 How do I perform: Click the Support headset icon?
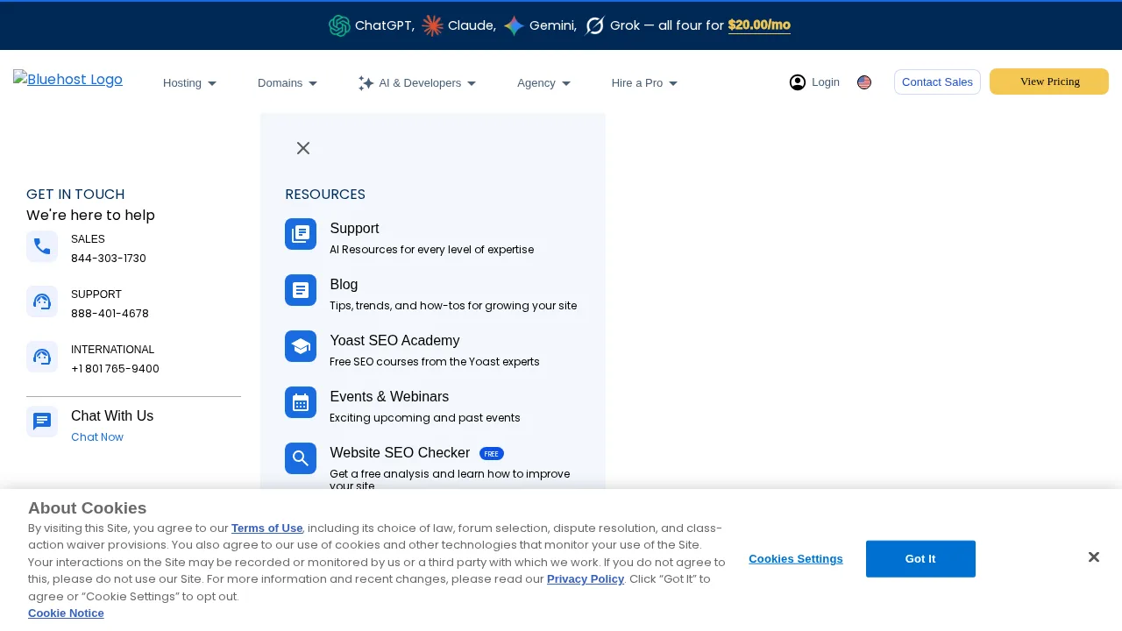pyautogui.click(x=42, y=301)
